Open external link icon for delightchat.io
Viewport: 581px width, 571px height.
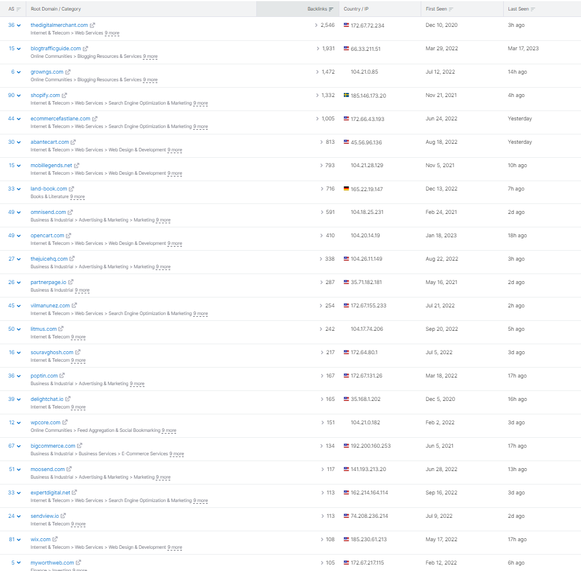click(68, 399)
